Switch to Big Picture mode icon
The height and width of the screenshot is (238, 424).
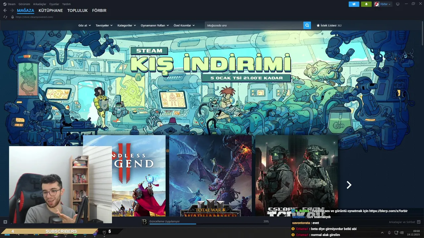(x=398, y=4)
